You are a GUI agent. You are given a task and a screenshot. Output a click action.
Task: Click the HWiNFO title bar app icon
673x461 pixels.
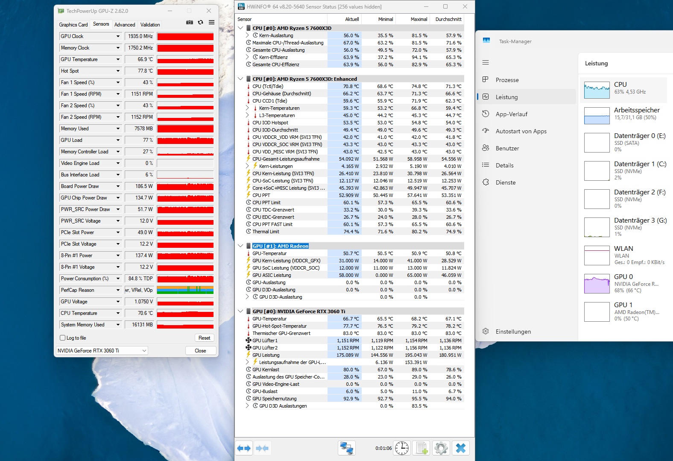coord(241,6)
